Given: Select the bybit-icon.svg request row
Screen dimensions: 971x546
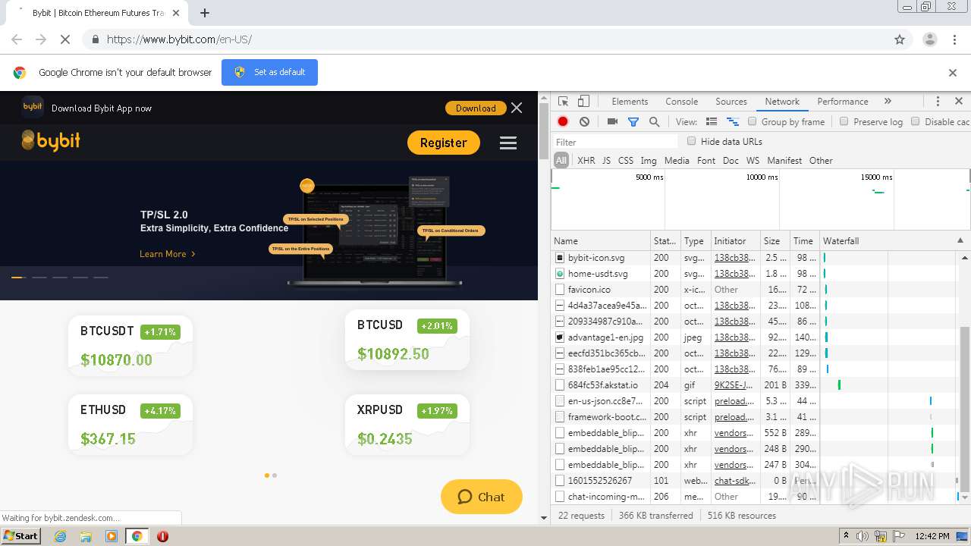Looking at the screenshot, I should (756, 258).
